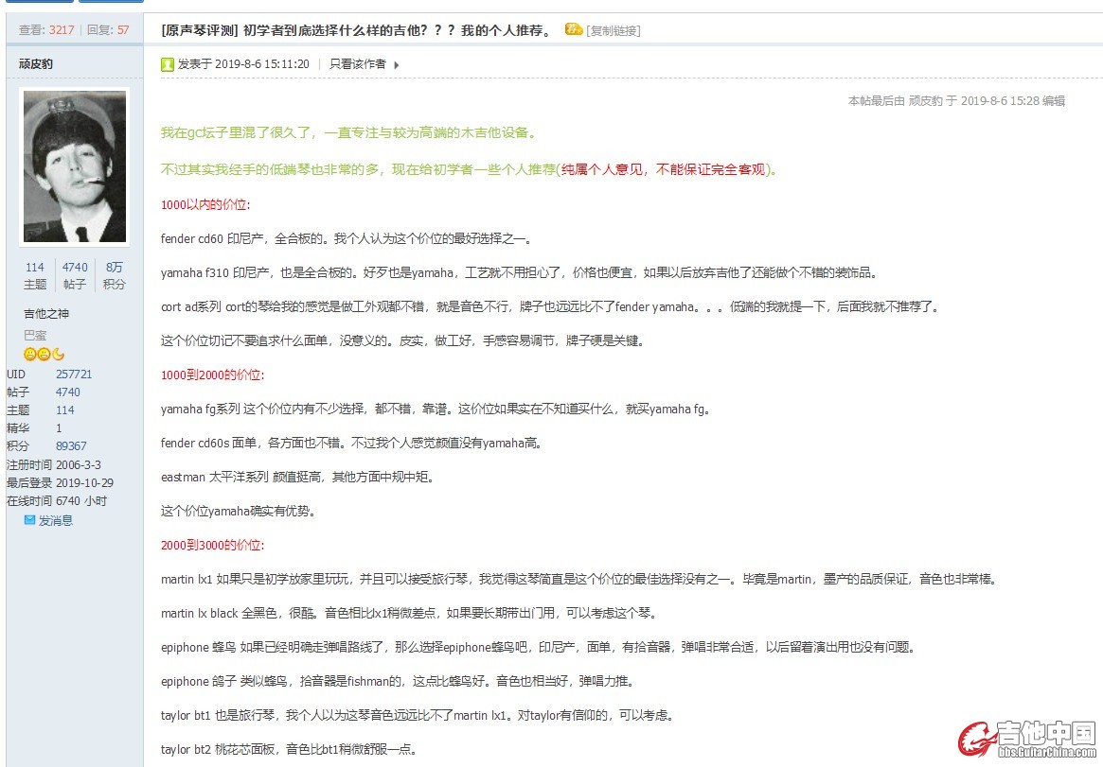Screen dimensions: 1103x767
Task: Open the [原声琴评测] category tag
Action: tap(200, 30)
